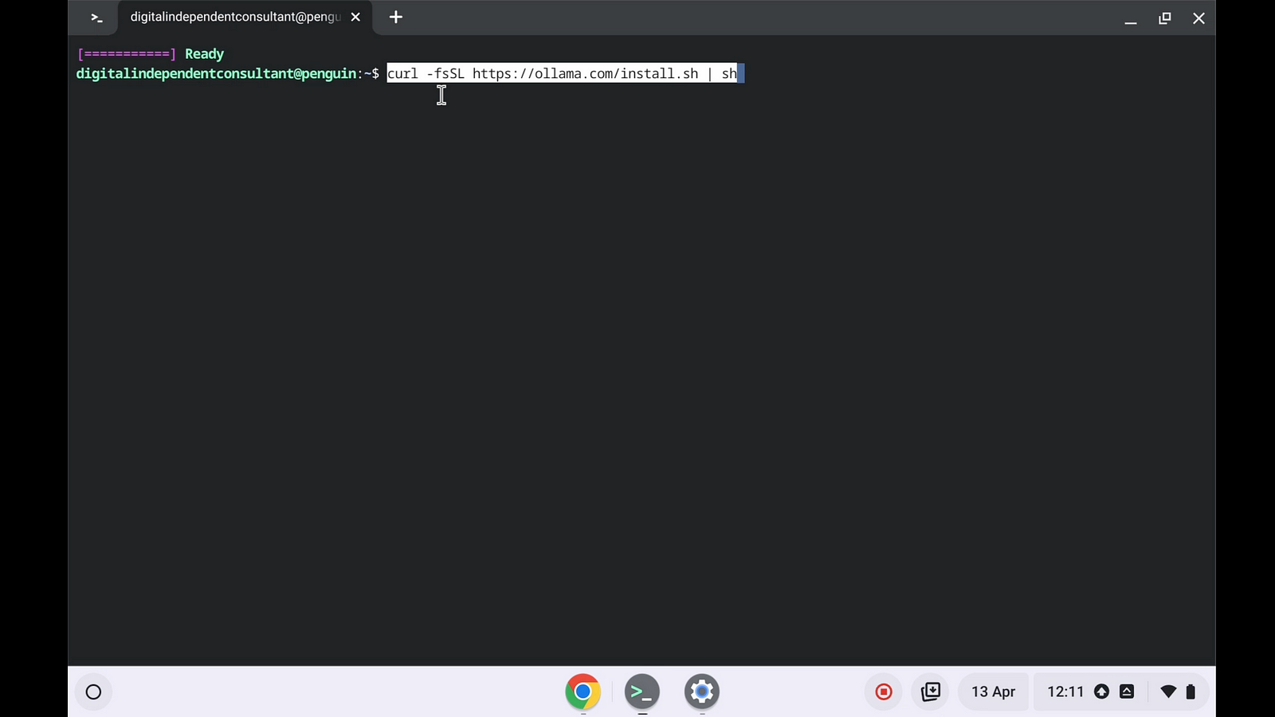Open calendar from the 13 Apr date
1275x717 pixels.
[x=993, y=692]
